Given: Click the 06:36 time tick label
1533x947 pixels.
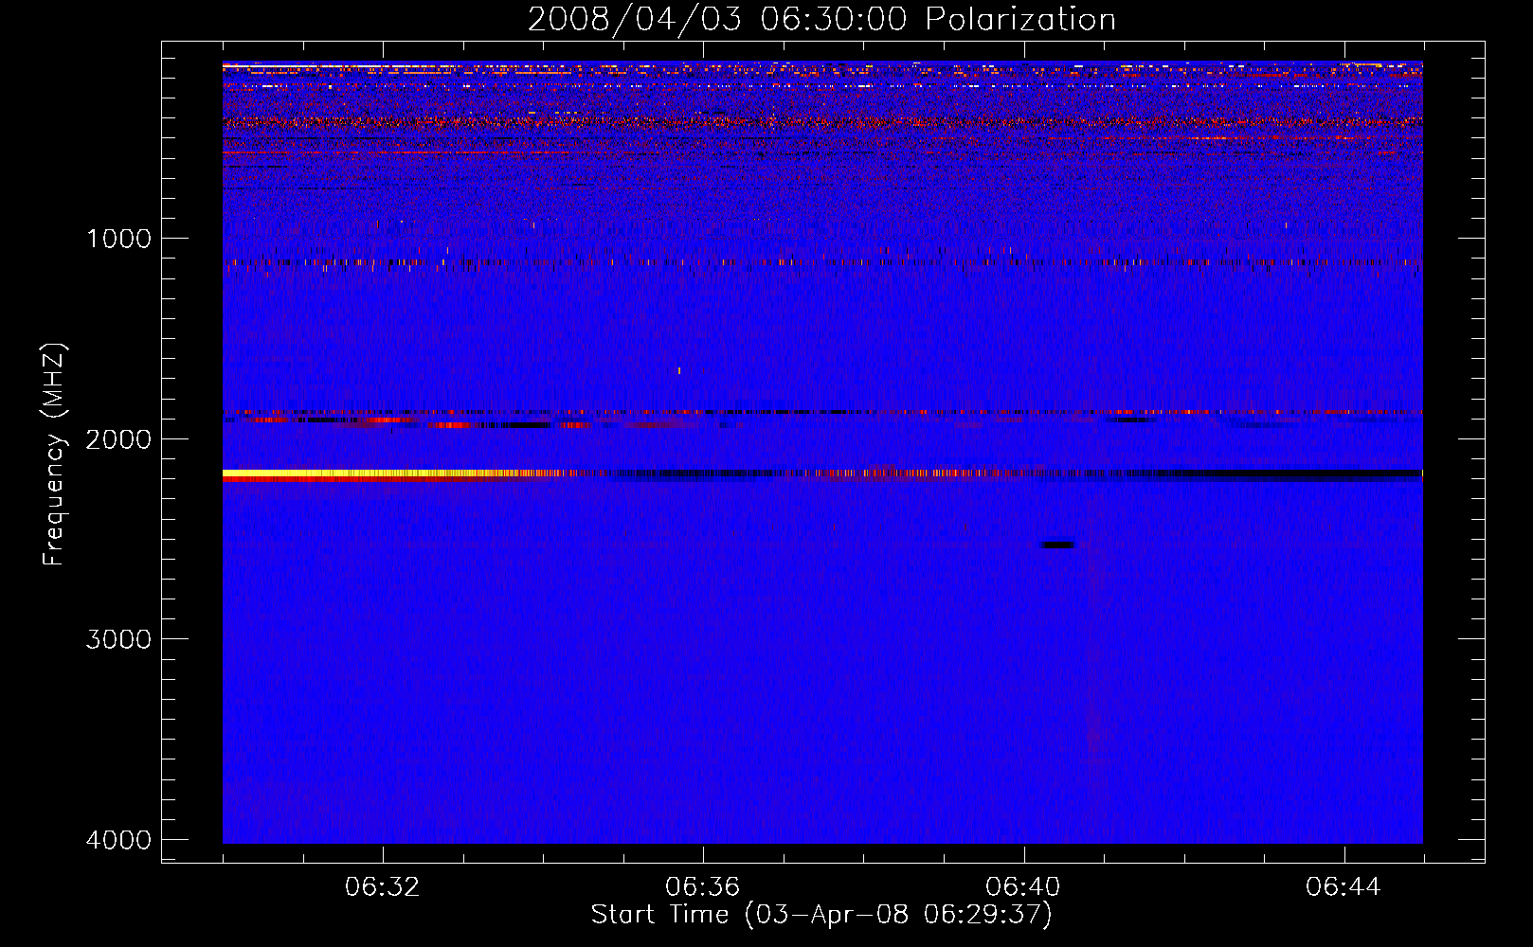Looking at the screenshot, I should pos(703,887).
